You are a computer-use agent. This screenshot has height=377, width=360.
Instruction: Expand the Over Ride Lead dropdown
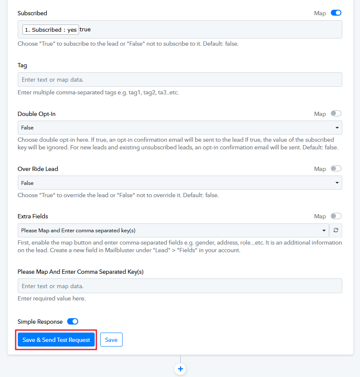click(x=180, y=183)
